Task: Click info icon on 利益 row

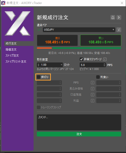Action: [x=93, y=101]
